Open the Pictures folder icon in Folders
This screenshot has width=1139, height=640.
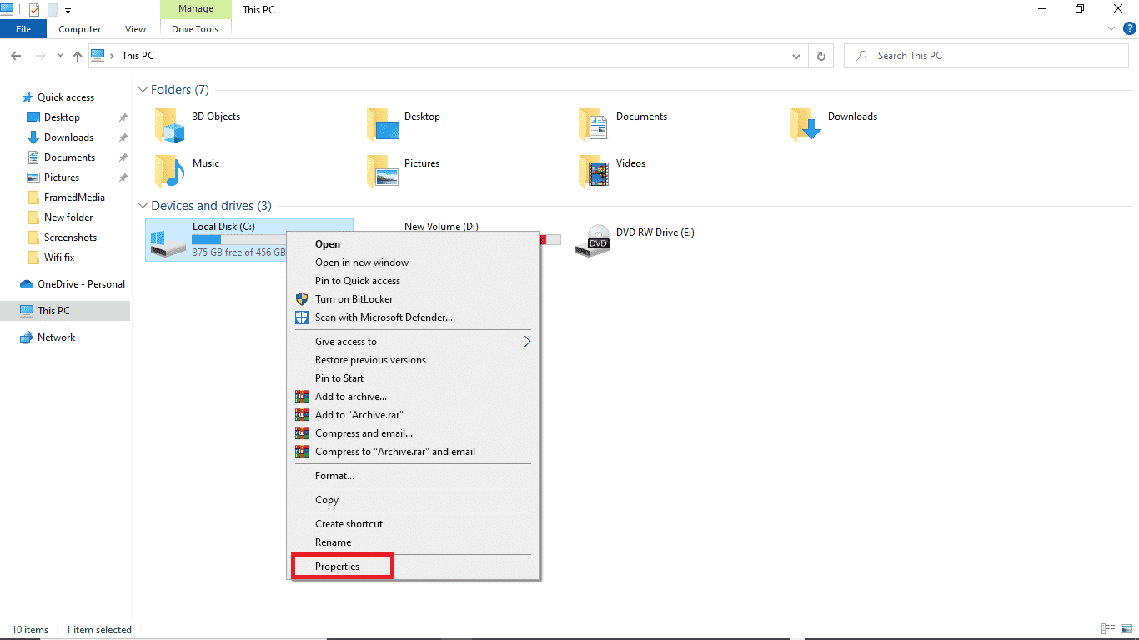point(384,172)
